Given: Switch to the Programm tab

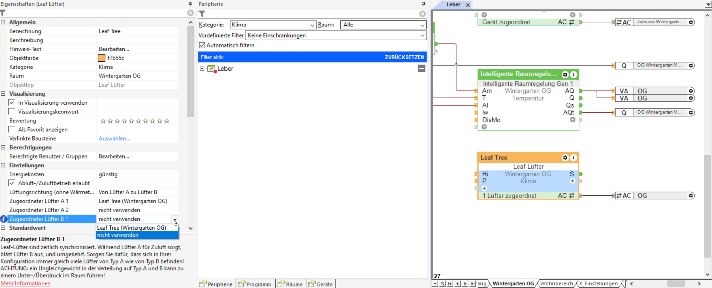Looking at the screenshot, I should (255, 284).
